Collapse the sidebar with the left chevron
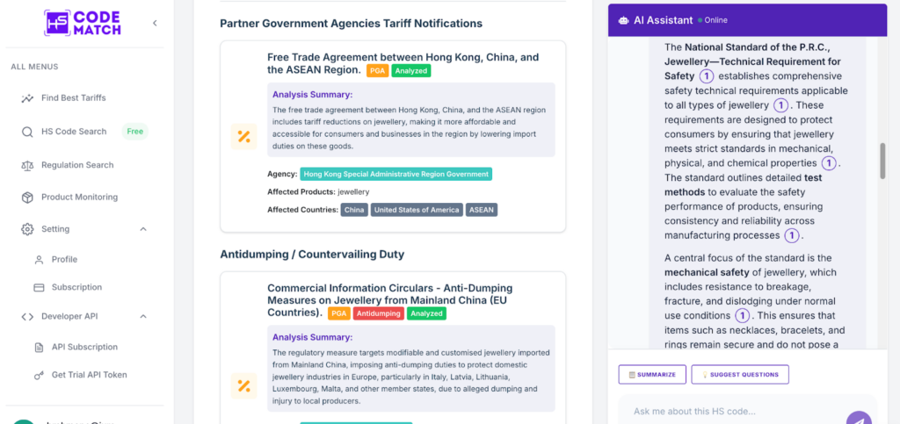This screenshot has height=424, width=900. pos(155,23)
